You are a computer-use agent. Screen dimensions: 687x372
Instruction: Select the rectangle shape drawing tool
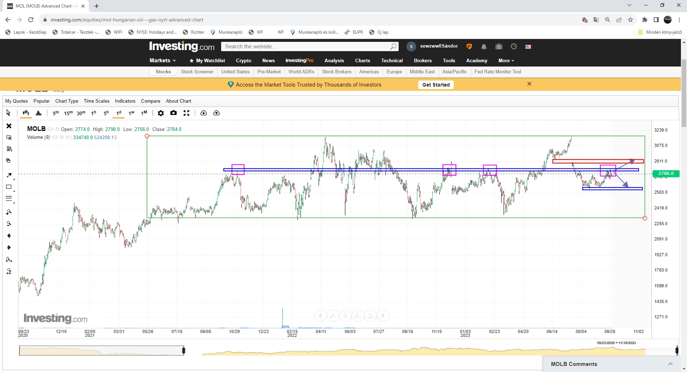[x=9, y=187]
